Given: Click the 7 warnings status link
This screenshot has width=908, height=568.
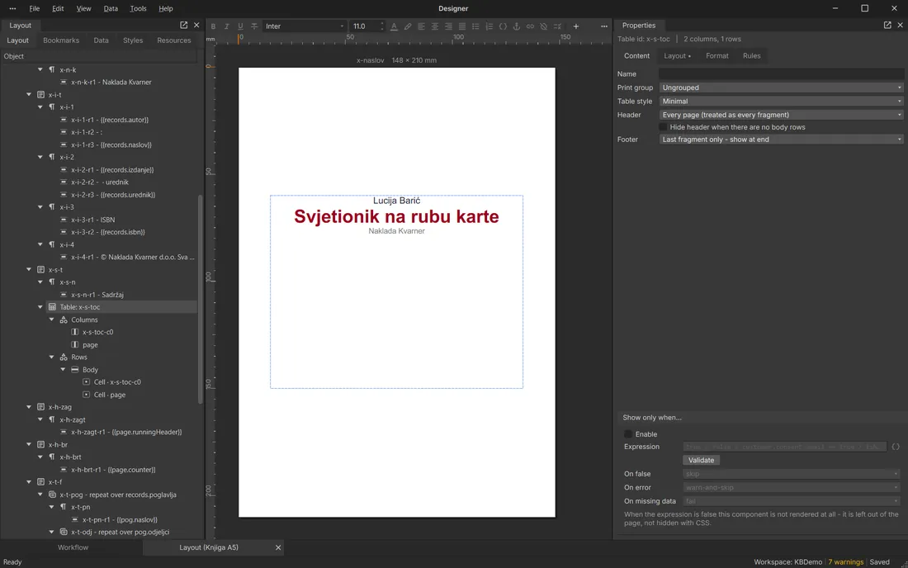Looking at the screenshot, I should pyautogui.click(x=845, y=562).
